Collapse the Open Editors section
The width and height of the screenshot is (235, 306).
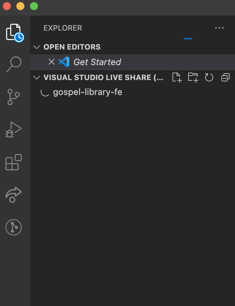pos(37,47)
